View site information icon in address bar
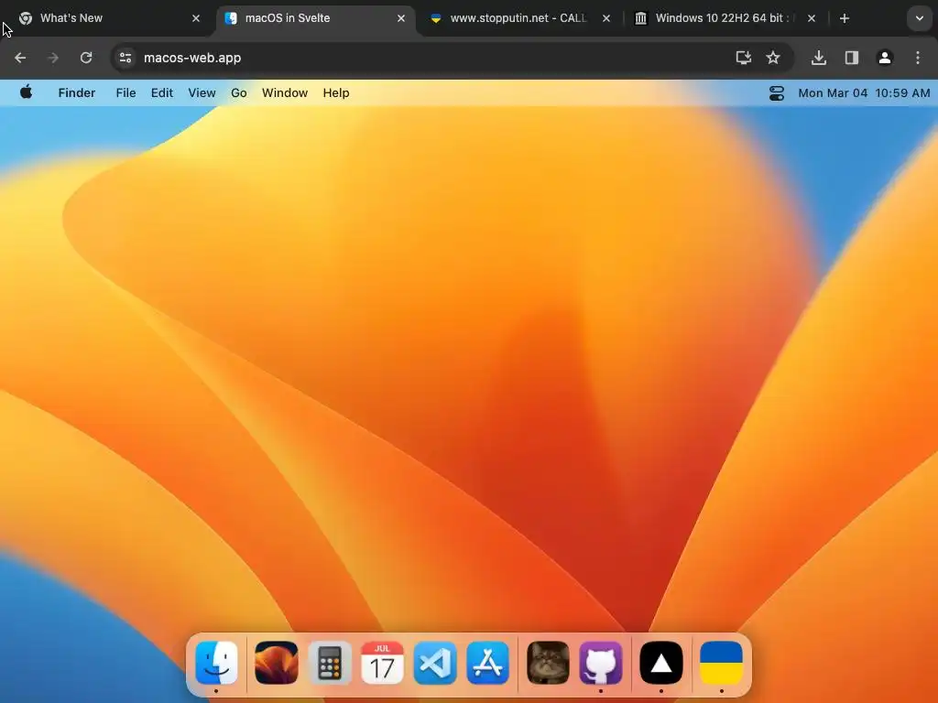This screenshot has width=938, height=703. tap(125, 58)
